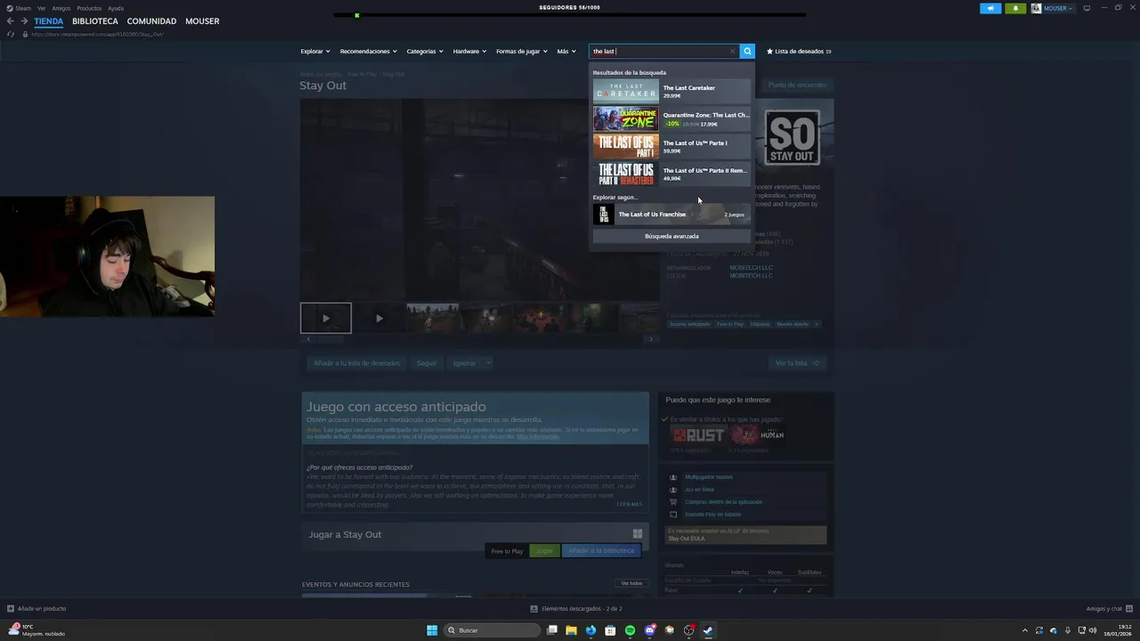1140x641 pixels.
Task: Open Spotify from the taskbar
Action: [x=630, y=630]
